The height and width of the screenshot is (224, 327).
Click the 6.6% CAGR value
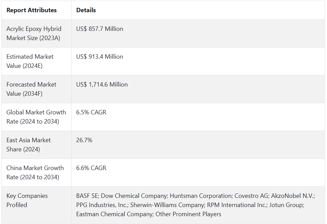pos(91,168)
